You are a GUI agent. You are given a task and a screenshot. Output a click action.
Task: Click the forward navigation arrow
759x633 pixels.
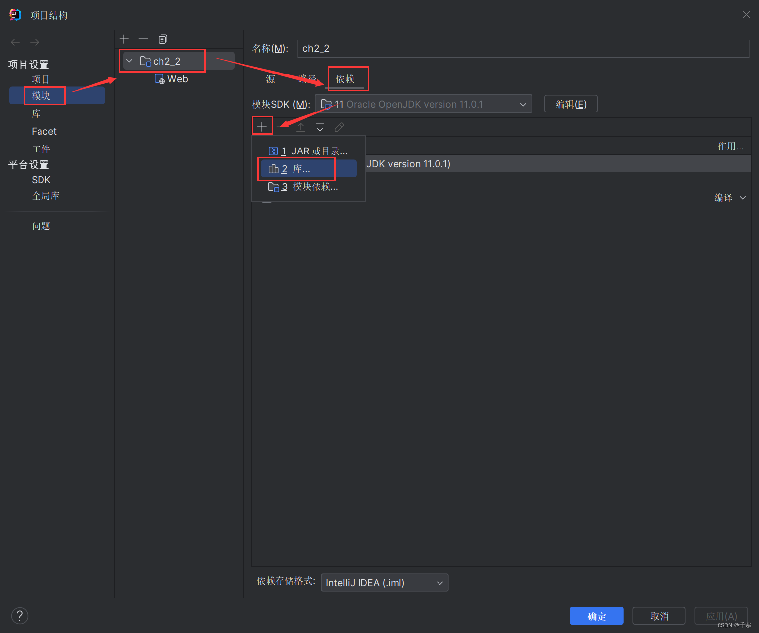[35, 42]
